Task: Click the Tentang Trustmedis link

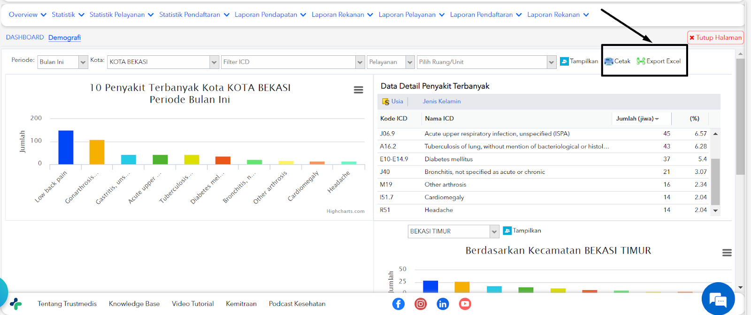Action: [67, 304]
